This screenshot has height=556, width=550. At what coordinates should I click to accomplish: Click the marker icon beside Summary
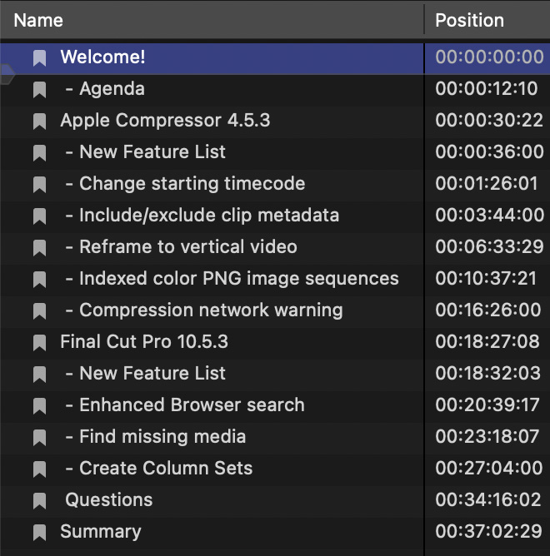(x=39, y=532)
